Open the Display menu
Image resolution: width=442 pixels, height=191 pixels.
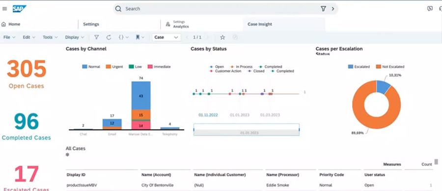(75, 37)
